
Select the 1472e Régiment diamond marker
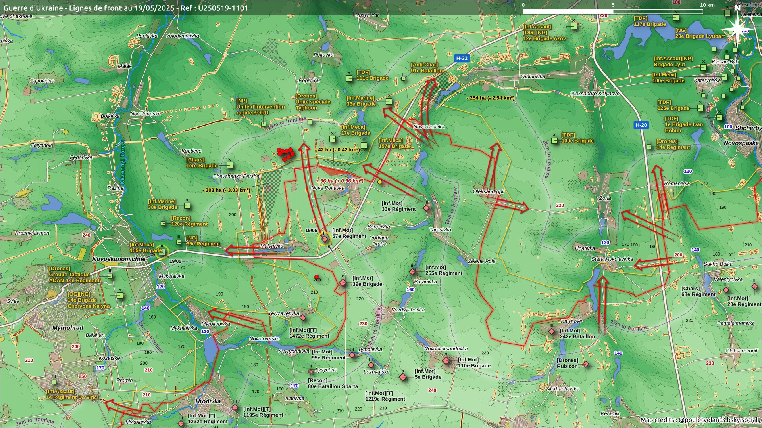click(303, 318)
